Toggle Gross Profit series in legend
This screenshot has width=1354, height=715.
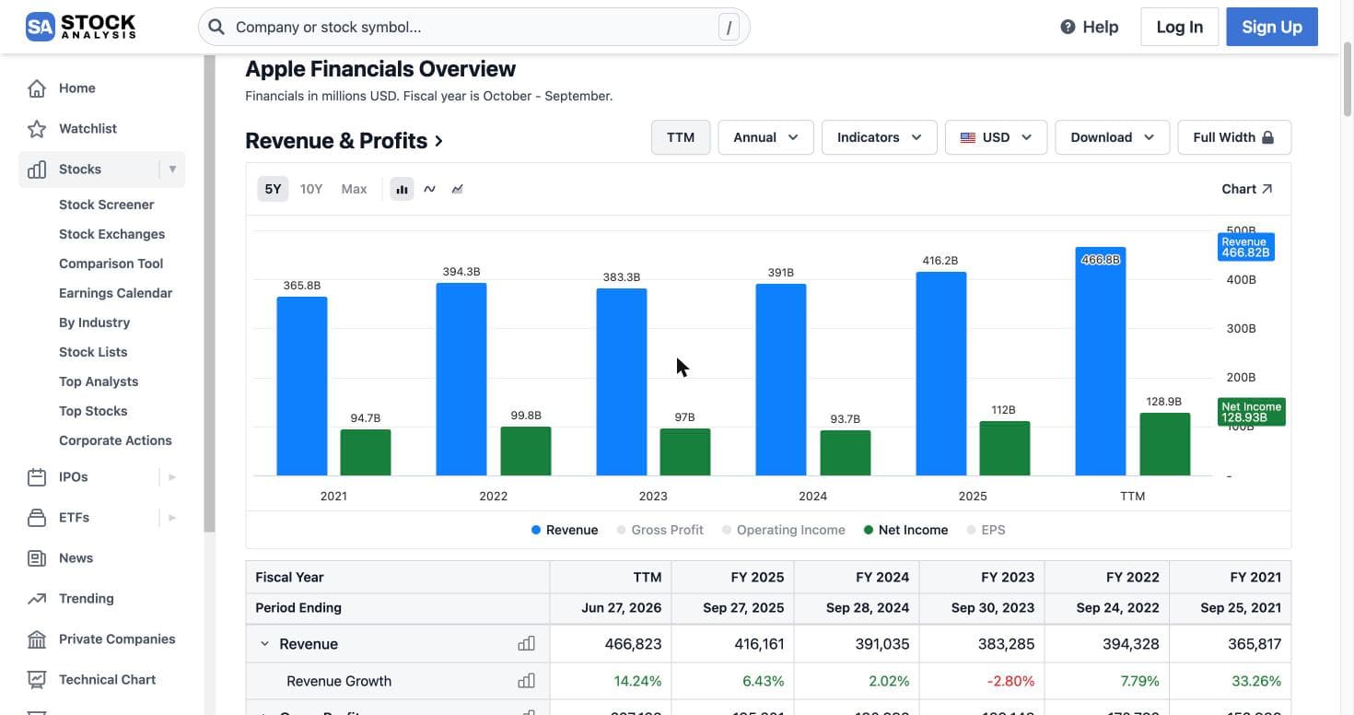point(660,530)
